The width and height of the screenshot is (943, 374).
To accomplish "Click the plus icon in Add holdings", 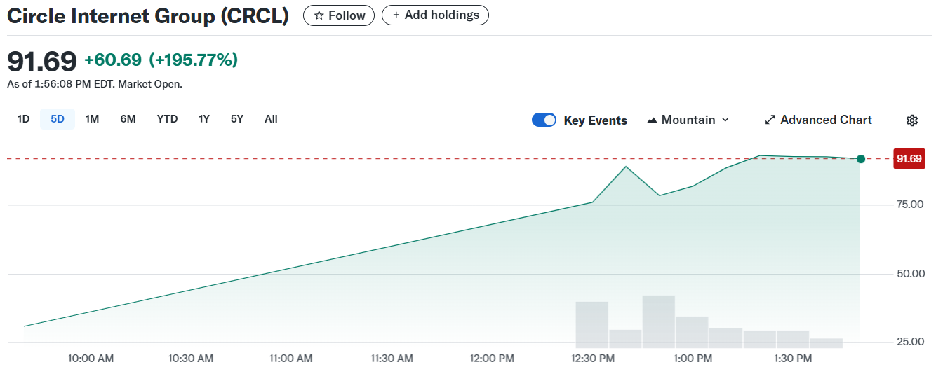I will (396, 15).
